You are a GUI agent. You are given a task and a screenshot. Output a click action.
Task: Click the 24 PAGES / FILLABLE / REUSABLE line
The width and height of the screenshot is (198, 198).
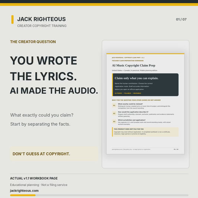click(x=128, y=93)
